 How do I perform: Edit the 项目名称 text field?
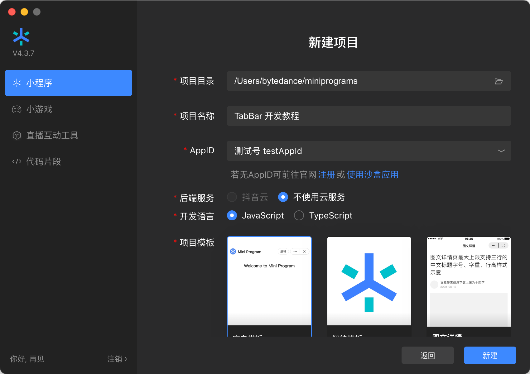pos(369,116)
